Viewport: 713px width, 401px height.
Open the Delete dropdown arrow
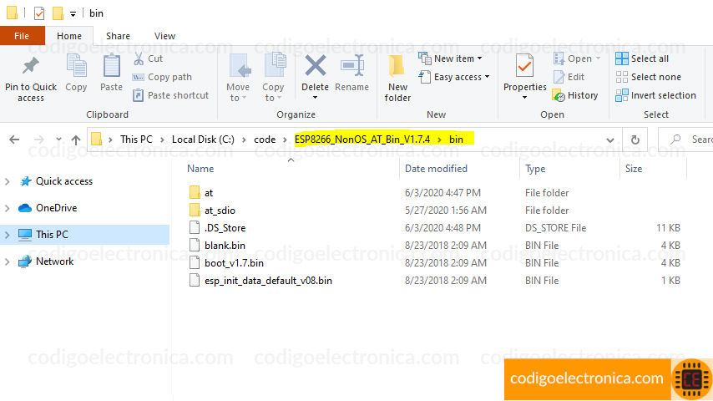point(315,98)
